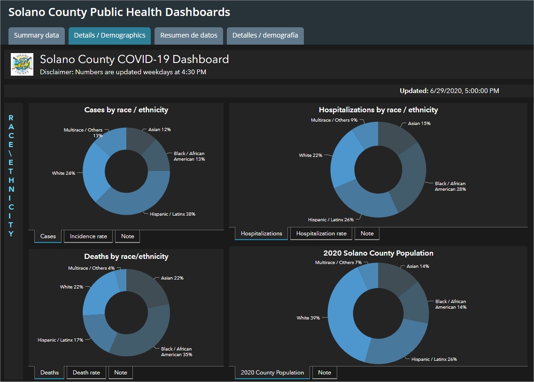The image size is (534, 382).
Task: Select the Details / Demographics tab
Action: [x=110, y=36]
